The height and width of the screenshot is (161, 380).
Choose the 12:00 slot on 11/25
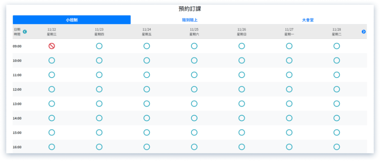194,89
